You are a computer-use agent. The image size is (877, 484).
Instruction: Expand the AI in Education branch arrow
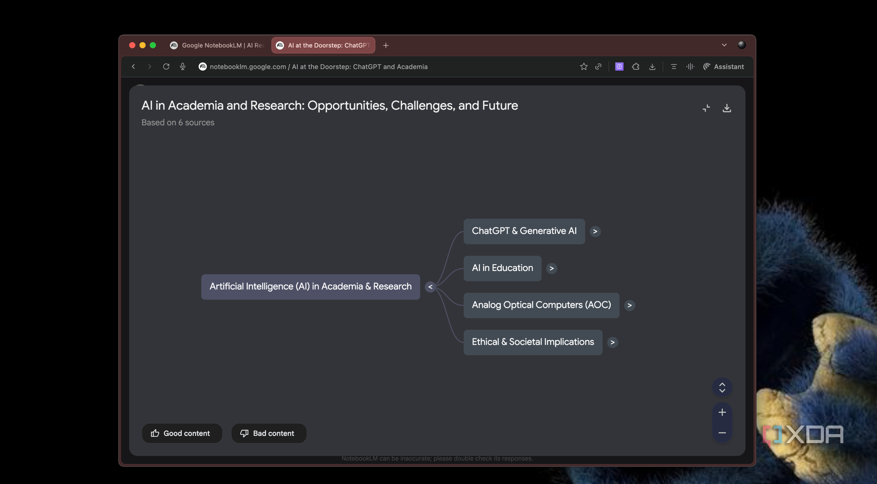[551, 268]
